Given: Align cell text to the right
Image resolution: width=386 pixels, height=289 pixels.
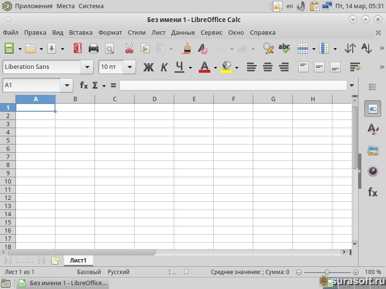Looking at the screenshot, I should [284, 67].
